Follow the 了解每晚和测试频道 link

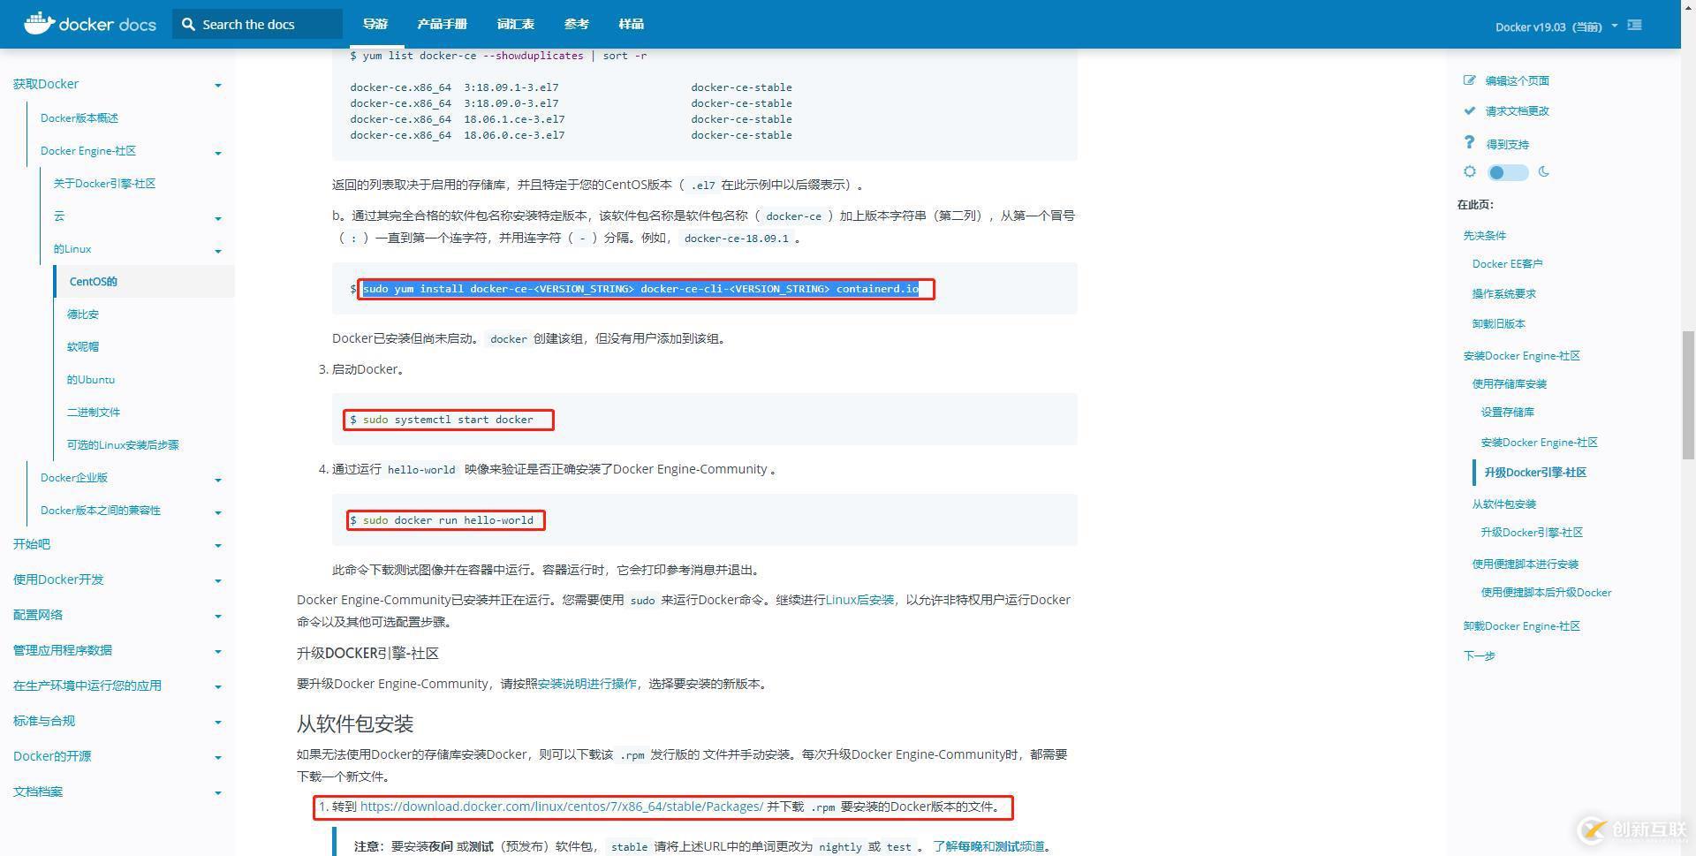988,846
